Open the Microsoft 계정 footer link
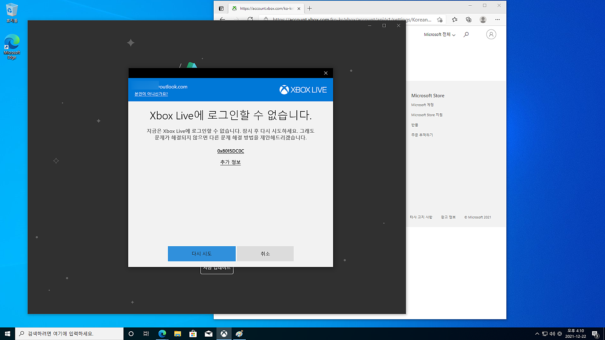The width and height of the screenshot is (605, 340). (x=422, y=105)
